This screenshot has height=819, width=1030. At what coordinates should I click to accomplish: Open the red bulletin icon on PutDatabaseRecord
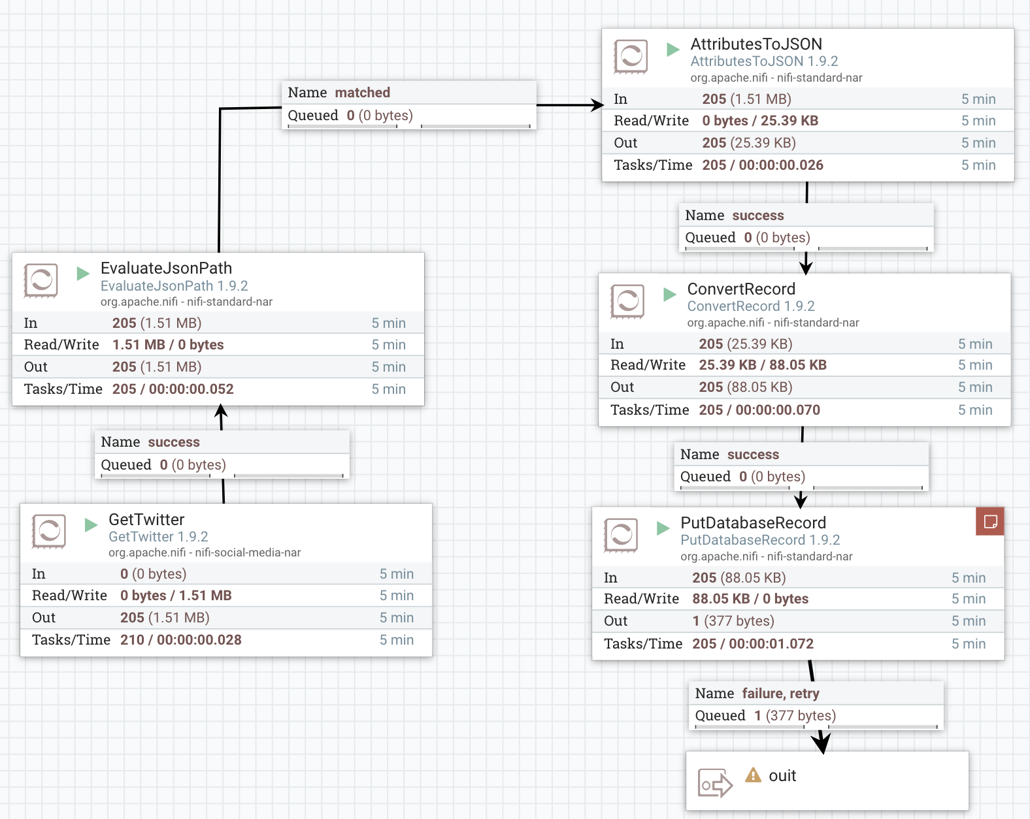(990, 521)
